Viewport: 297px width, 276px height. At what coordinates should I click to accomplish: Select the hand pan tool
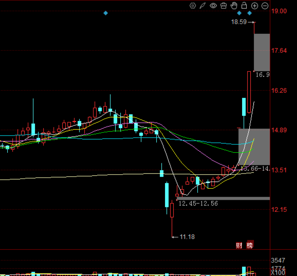click(234, 6)
